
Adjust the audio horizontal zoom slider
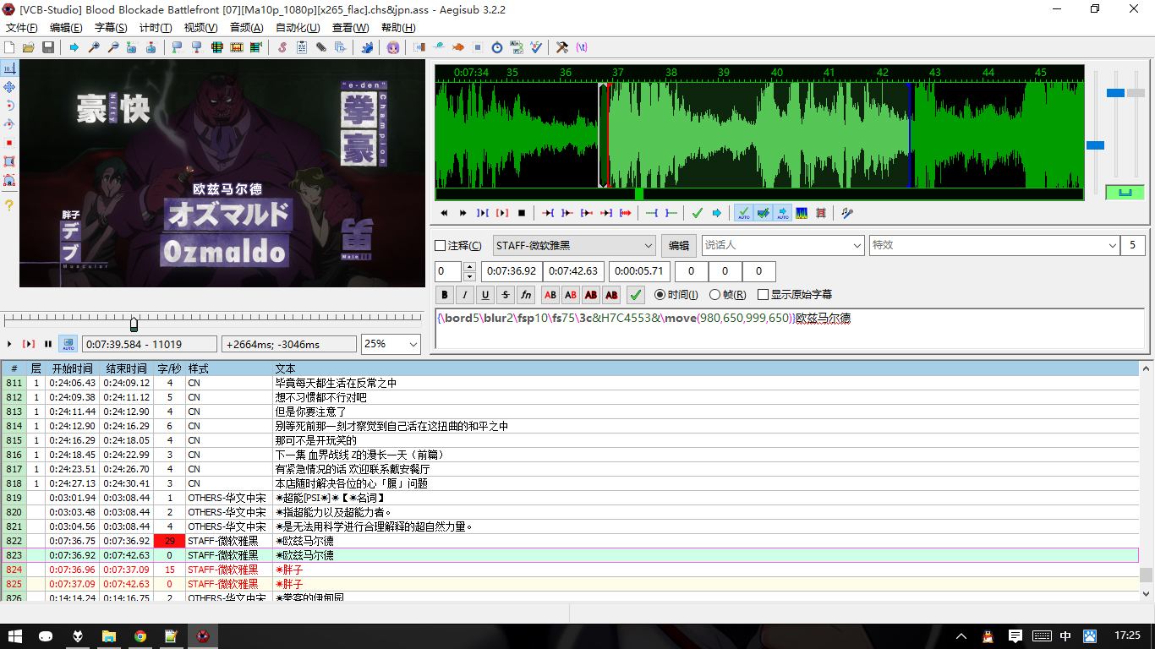click(x=1095, y=145)
